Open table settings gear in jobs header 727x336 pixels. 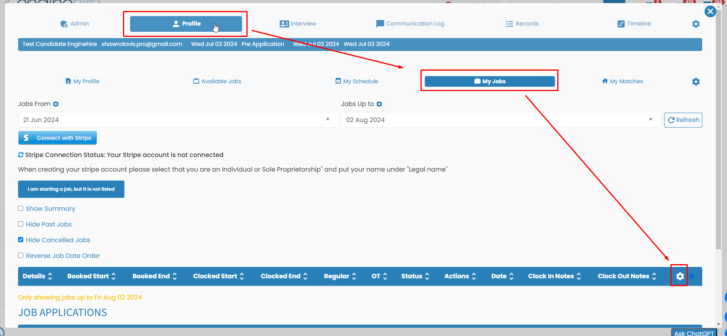680,276
